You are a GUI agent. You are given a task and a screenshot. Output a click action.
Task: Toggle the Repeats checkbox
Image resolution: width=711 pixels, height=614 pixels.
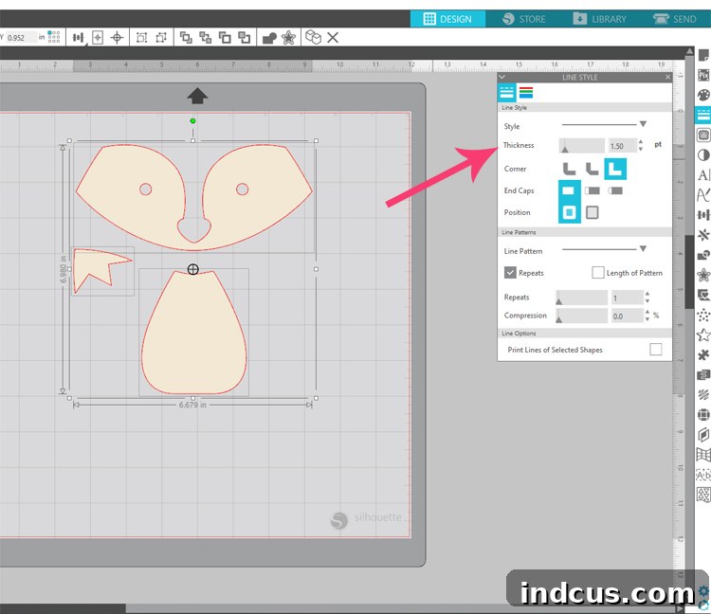pyautogui.click(x=510, y=272)
